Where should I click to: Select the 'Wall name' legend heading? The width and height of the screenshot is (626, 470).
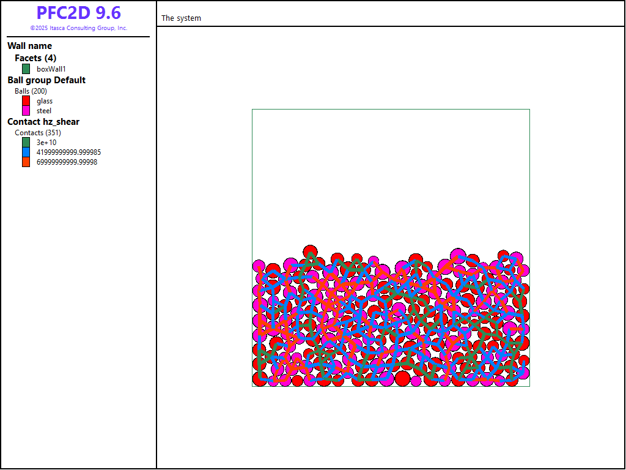coord(29,46)
